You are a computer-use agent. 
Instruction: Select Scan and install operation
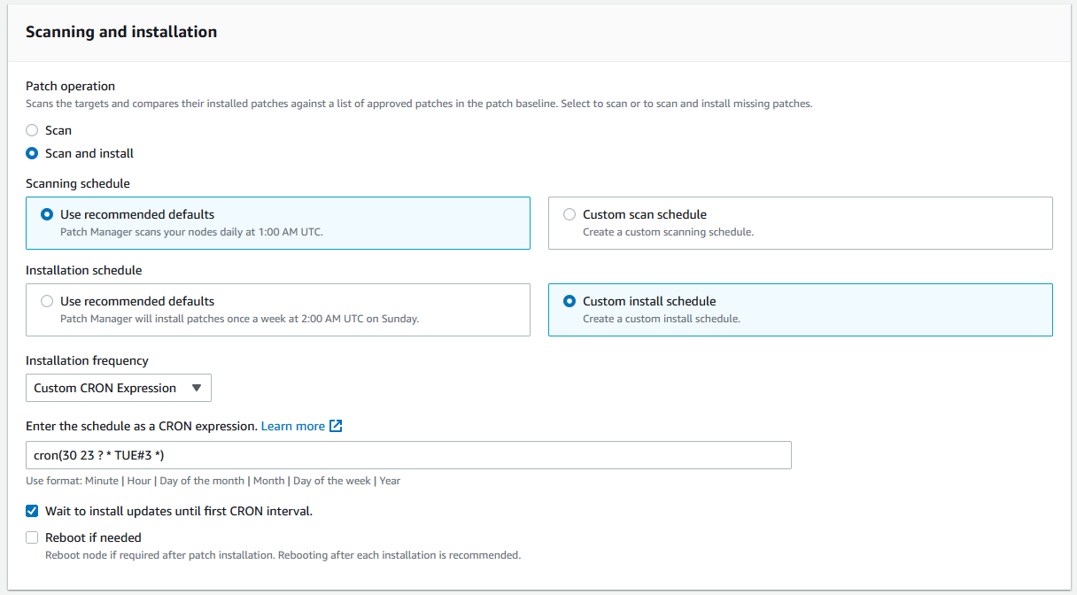point(32,153)
